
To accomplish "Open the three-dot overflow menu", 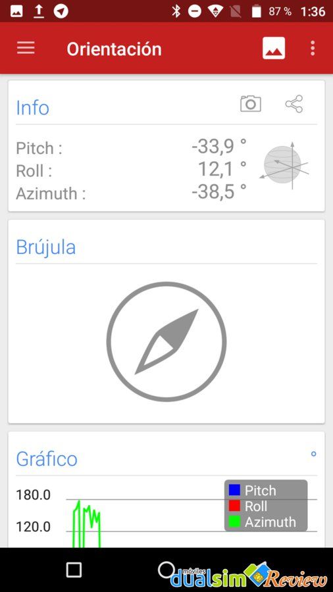I will [x=313, y=48].
